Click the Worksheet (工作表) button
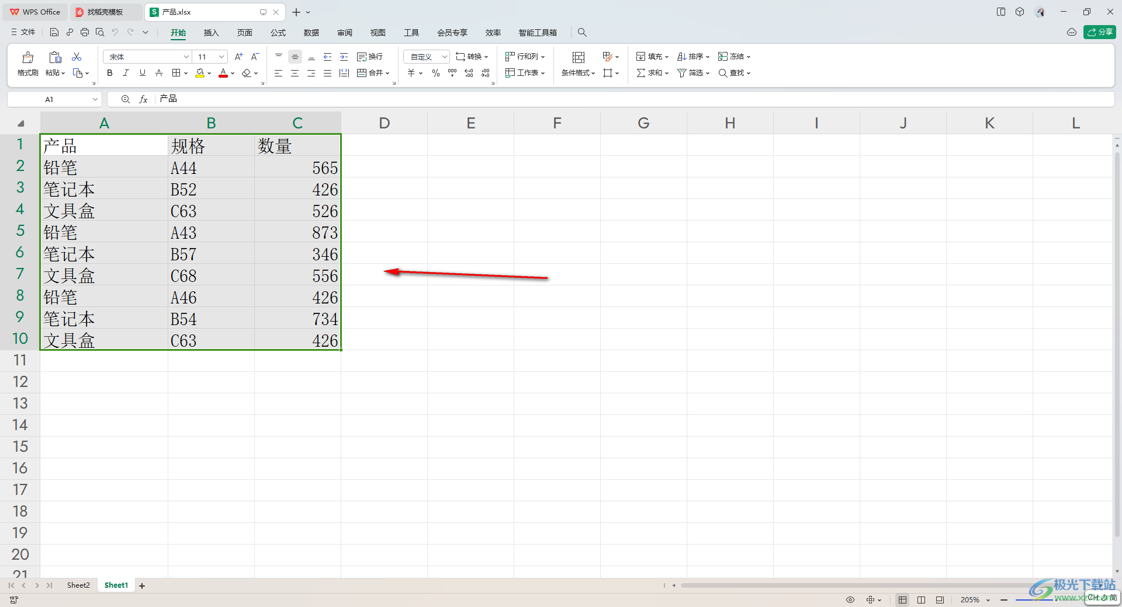The width and height of the screenshot is (1122, 607). tap(525, 73)
